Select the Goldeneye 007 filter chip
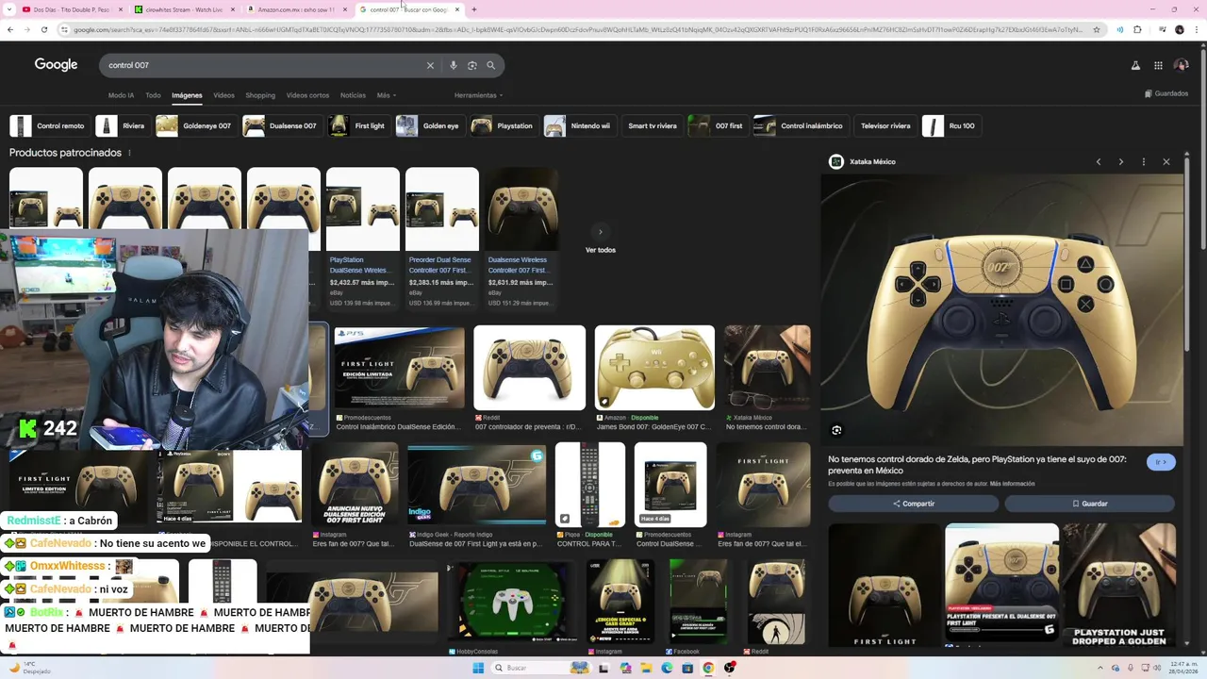The width and height of the screenshot is (1207, 679). click(x=195, y=125)
